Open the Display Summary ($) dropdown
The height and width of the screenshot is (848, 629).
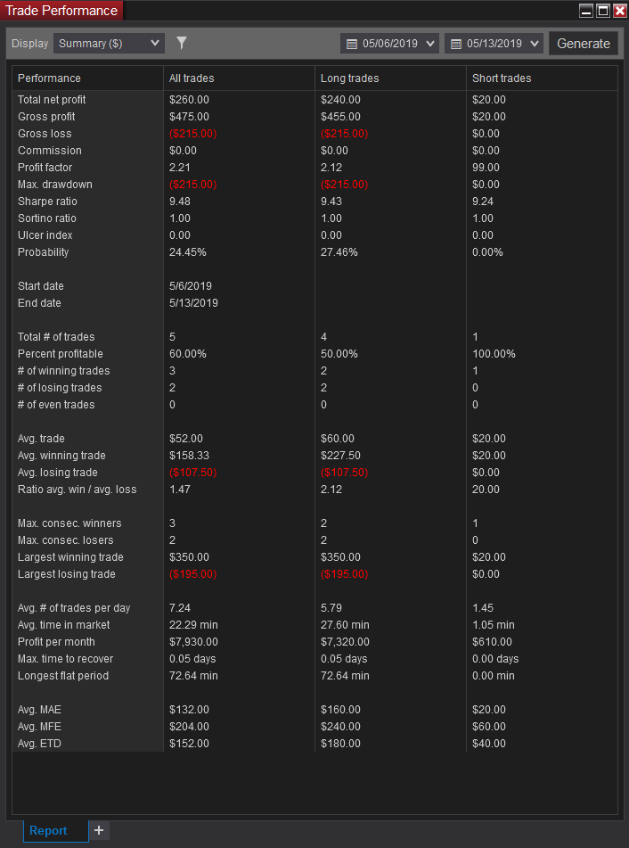[x=109, y=44]
